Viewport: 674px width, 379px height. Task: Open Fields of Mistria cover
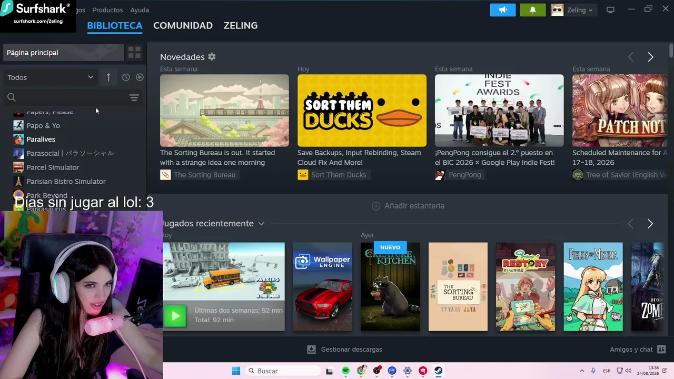click(x=593, y=287)
